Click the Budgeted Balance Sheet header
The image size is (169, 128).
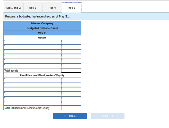tap(42, 28)
